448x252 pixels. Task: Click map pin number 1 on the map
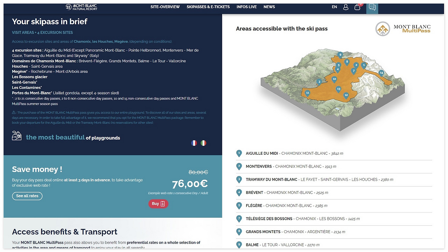click(x=364, y=65)
